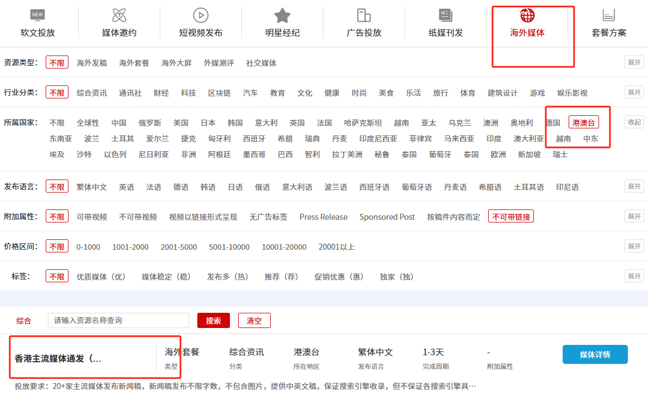Select 繁体中文 as publishing language

pos(92,187)
